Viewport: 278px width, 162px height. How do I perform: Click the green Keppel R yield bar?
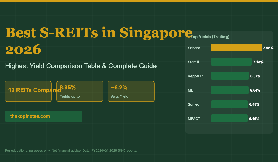(230, 76)
